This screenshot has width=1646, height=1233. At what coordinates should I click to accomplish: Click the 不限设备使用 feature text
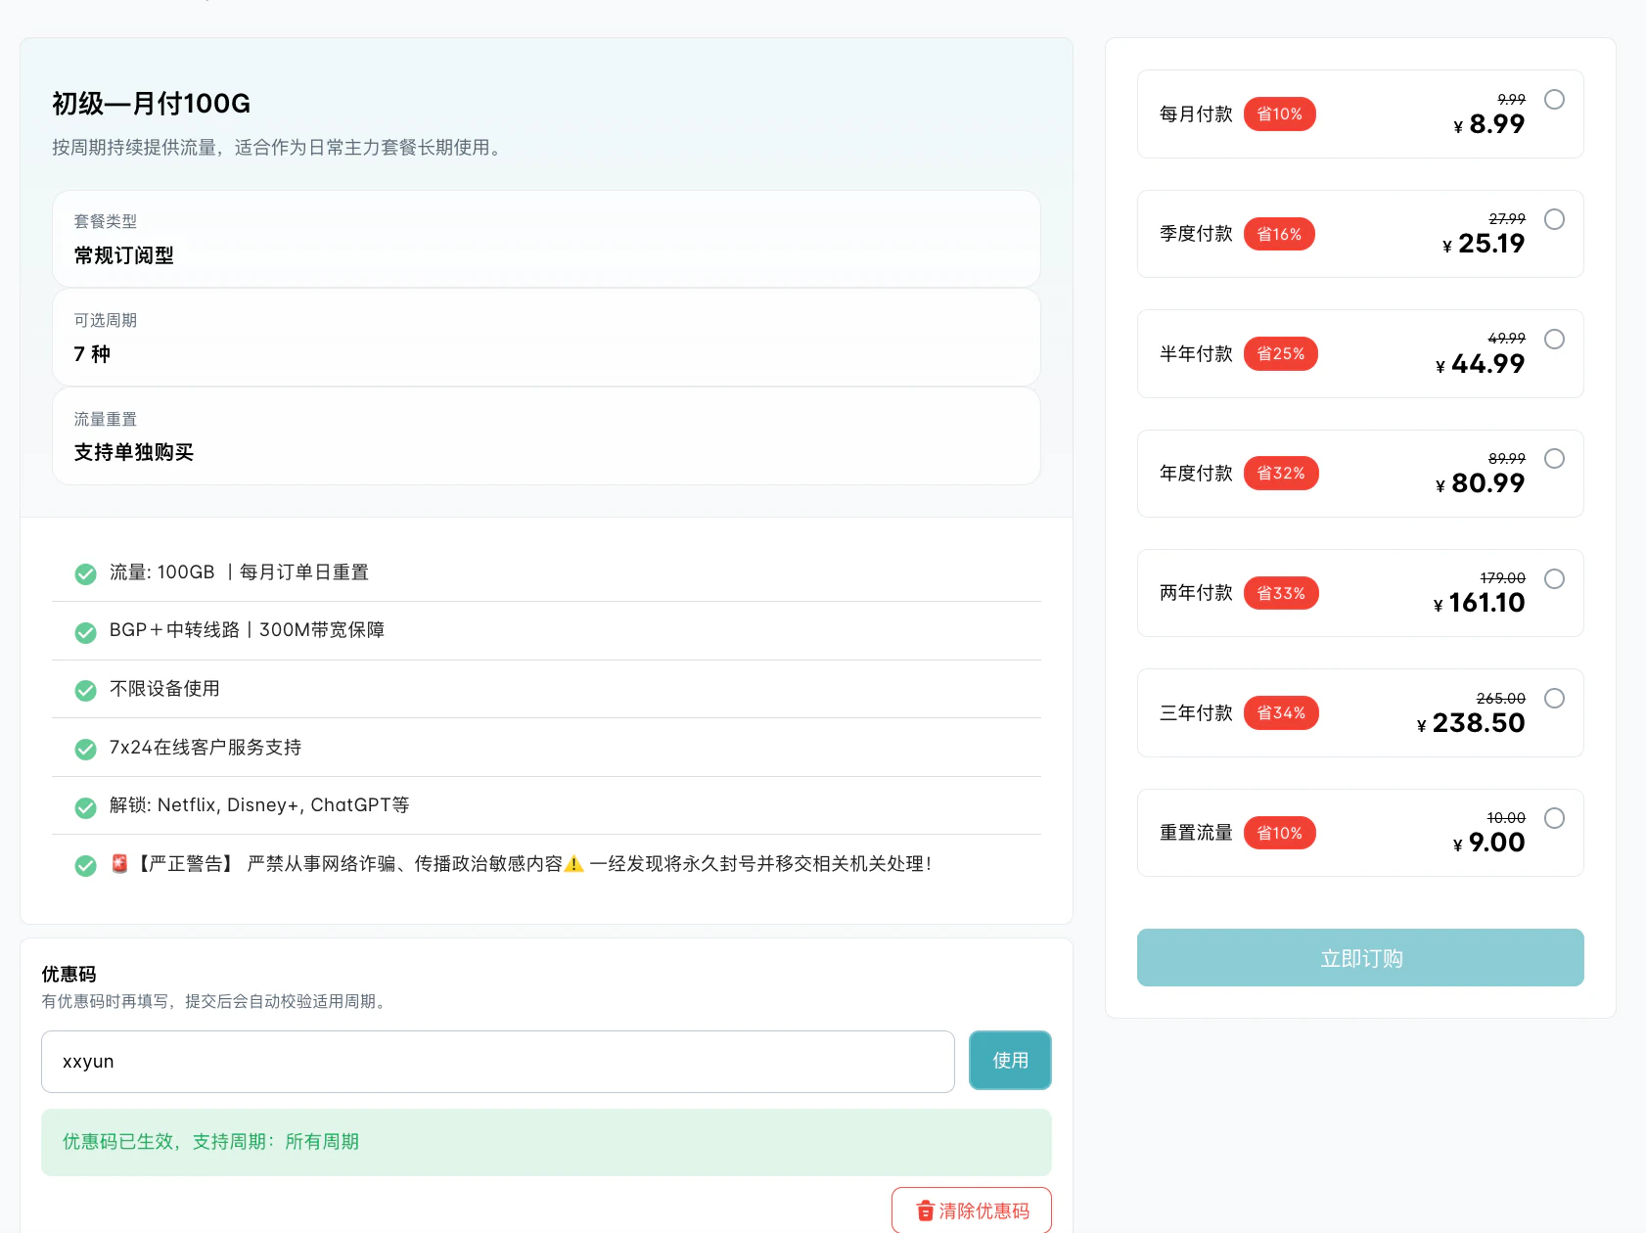tap(164, 689)
